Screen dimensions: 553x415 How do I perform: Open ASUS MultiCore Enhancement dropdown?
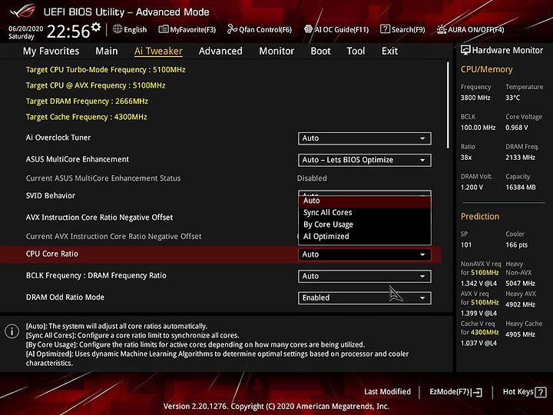tap(364, 160)
